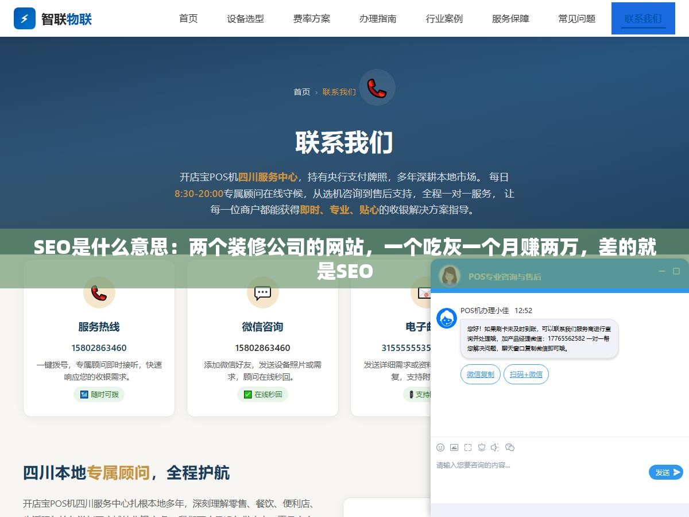The height and width of the screenshot is (517, 689).
Task: Open the 办理指南 menu item
Action: point(378,18)
